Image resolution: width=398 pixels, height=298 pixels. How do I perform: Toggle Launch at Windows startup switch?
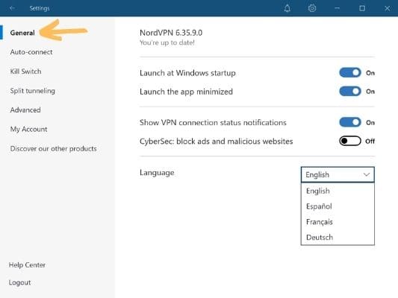pos(350,73)
